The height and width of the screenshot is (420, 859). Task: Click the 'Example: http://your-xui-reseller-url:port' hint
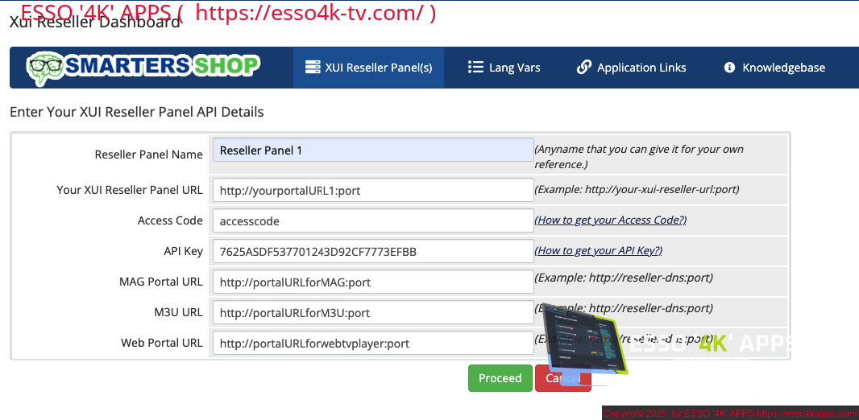click(x=637, y=189)
